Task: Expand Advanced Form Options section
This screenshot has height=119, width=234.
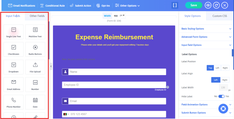Action: pyautogui.click(x=206, y=37)
